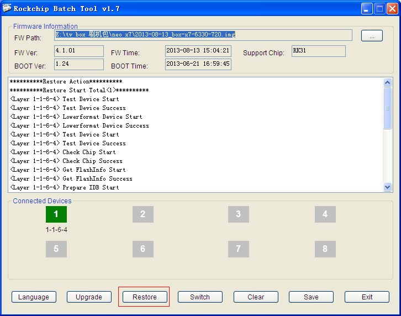Click the Language button

click(x=34, y=297)
